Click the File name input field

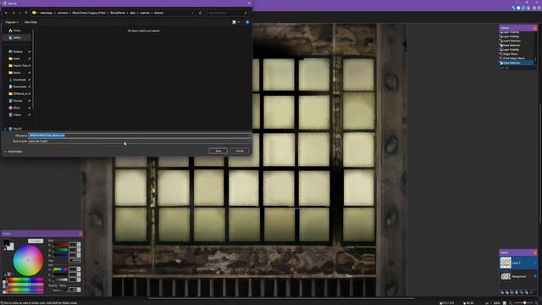pos(139,136)
